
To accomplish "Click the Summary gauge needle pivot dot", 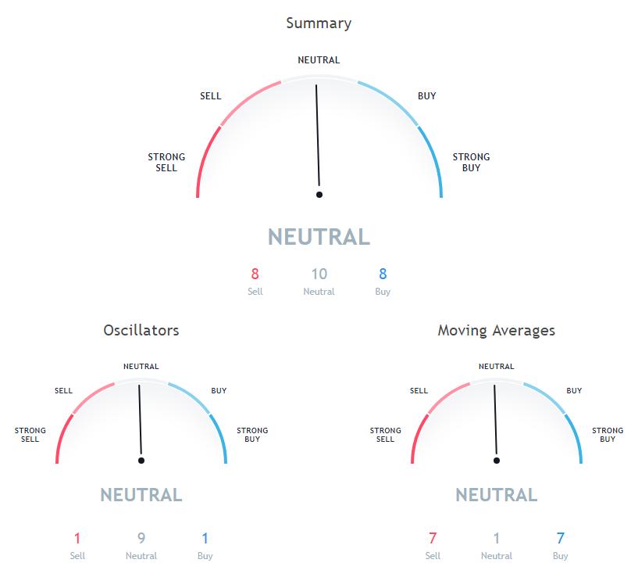I will tap(319, 194).
